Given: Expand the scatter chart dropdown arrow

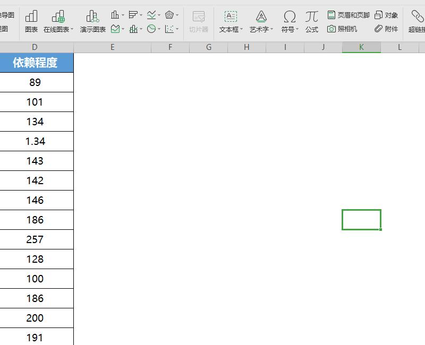Looking at the screenshot, I should (177, 29).
